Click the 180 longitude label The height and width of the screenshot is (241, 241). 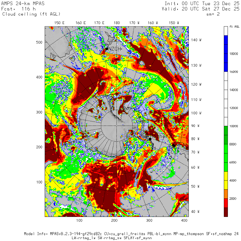coord(117,23)
